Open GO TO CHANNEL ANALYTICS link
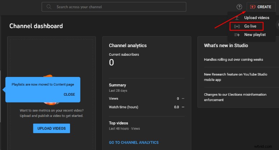279x150 pixels. point(134,142)
